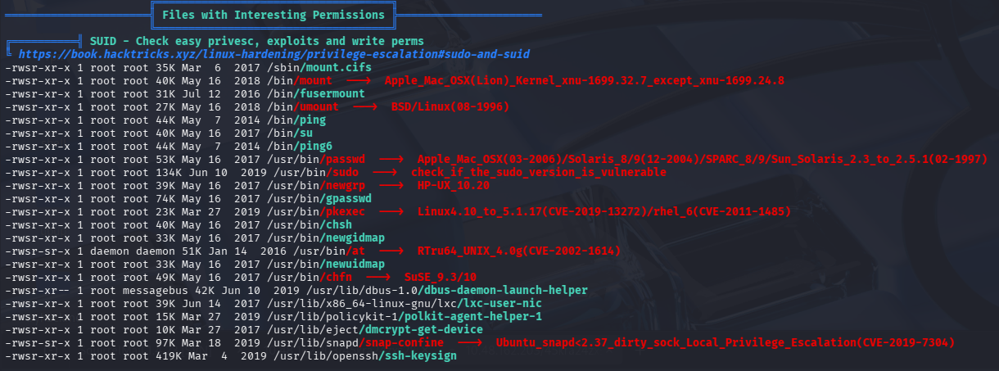This screenshot has height=371, width=999.
Task: Click the dirty_sock CVE-2019-7304 exploit note
Action: click(725, 342)
